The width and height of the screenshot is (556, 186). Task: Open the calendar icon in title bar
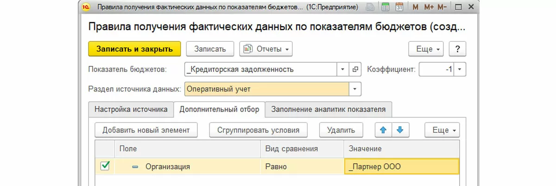(x=399, y=8)
